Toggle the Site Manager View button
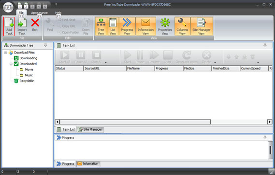 coord(202,26)
